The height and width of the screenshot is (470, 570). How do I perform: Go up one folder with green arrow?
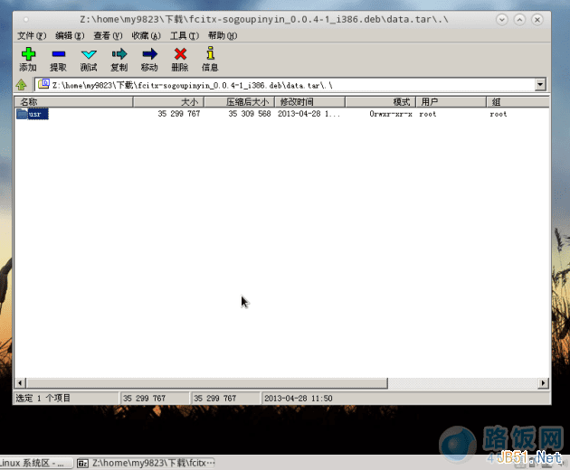[x=21, y=85]
